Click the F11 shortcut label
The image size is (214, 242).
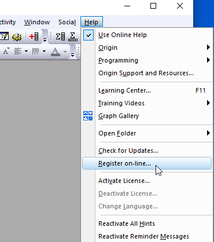click(x=200, y=90)
